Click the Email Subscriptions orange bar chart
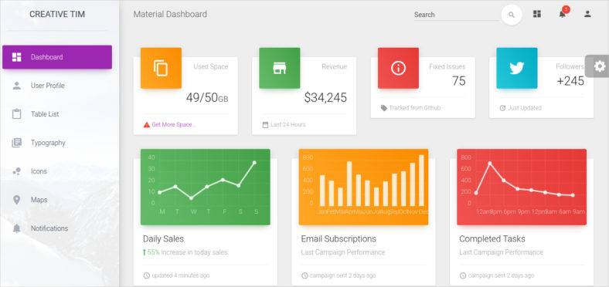609x287 pixels. pyautogui.click(x=363, y=187)
